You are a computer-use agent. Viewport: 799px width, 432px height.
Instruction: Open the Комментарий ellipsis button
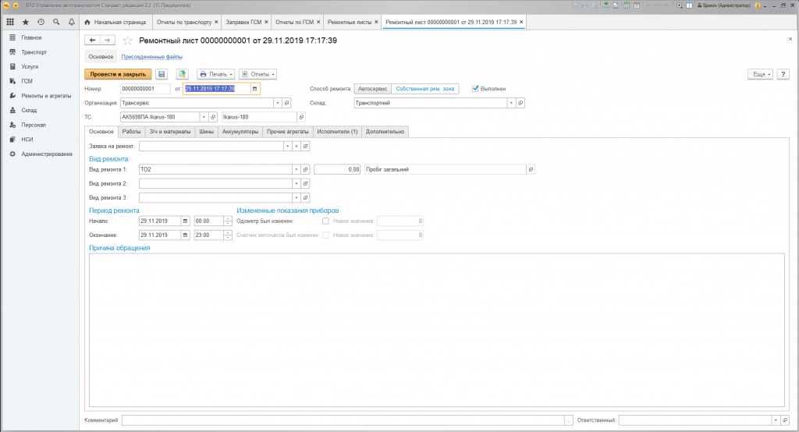[x=569, y=420]
